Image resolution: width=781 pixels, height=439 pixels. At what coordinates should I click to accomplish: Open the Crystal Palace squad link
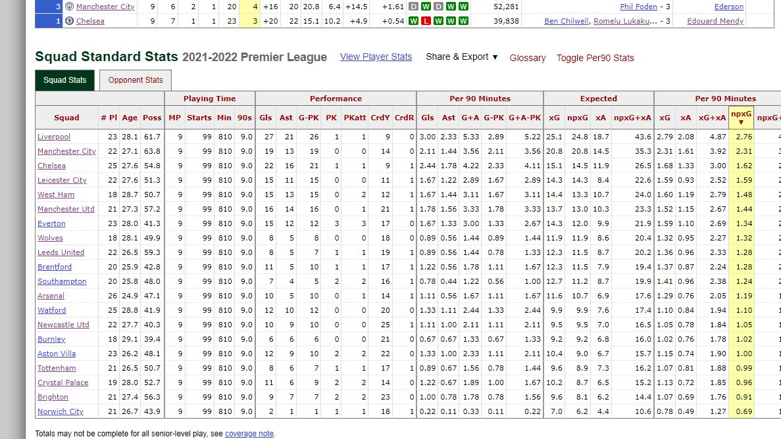pos(63,382)
